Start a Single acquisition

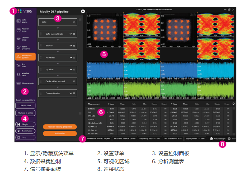click(25, 124)
